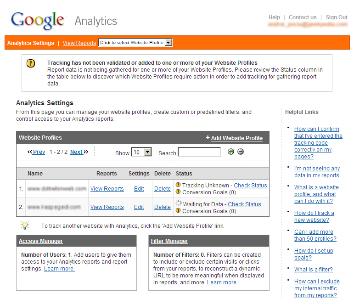This screenshot has width=354, height=299.
Task: Click the blurred profile name in row 2
Action: click(54, 207)
